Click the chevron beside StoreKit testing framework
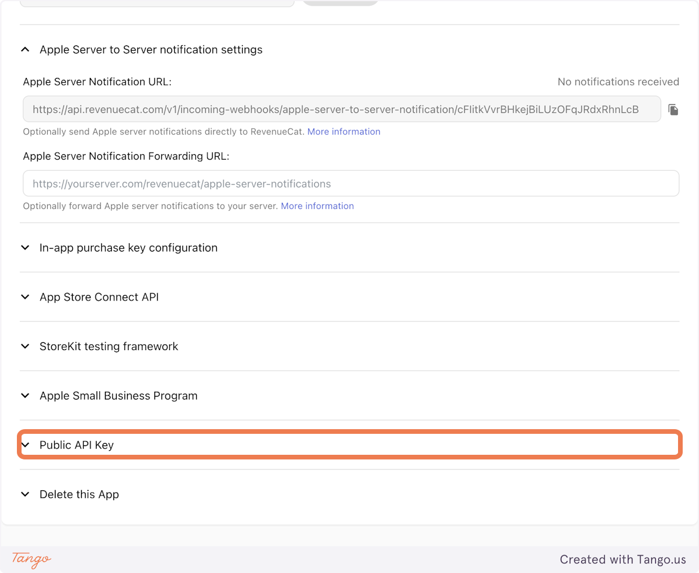 coord(25,346)
